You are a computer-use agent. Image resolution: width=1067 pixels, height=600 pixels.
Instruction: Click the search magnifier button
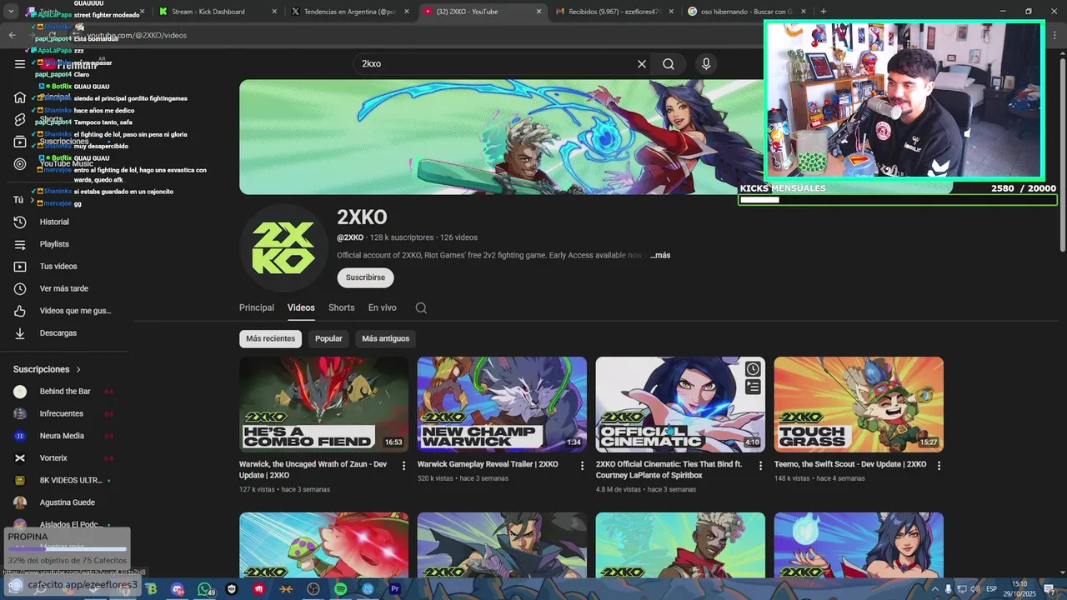[x=669, y=64]
